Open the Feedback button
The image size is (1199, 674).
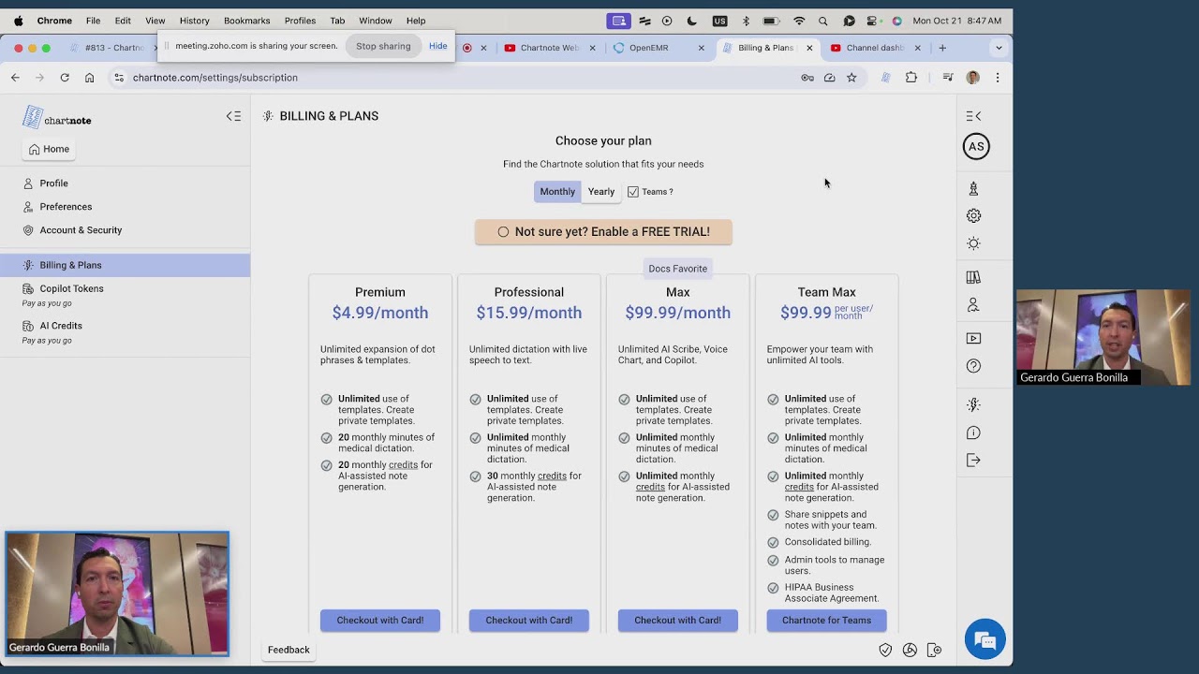coord(289,650)
